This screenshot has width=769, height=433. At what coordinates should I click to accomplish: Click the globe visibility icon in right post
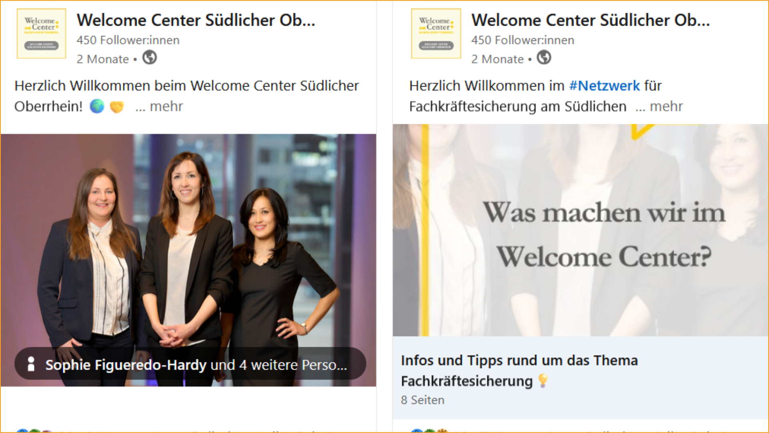coord(544,58)
